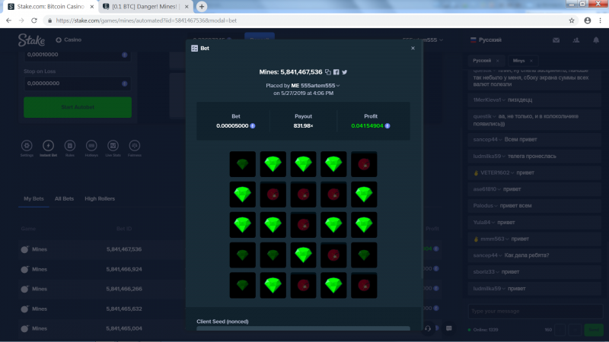
Task: Open Mines bet 5,841,467,536 row
Action: coord(102,249)
